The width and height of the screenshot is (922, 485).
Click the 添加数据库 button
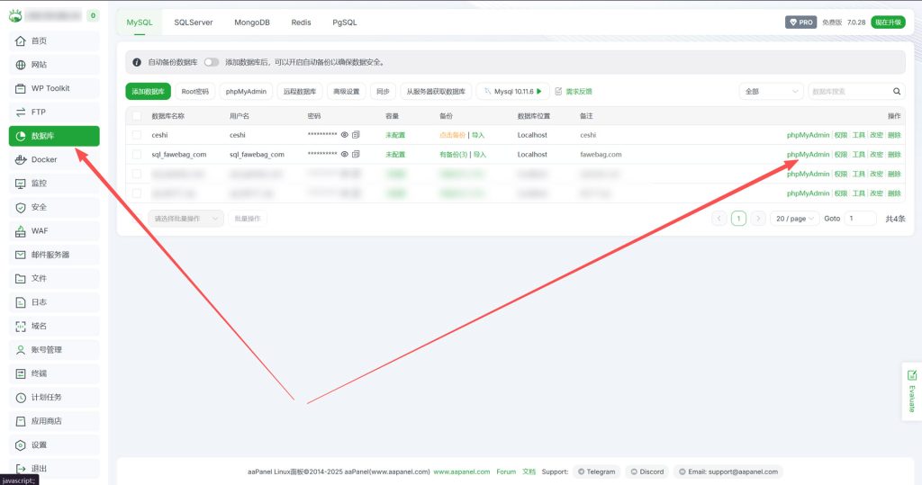[x=148, y=92]
